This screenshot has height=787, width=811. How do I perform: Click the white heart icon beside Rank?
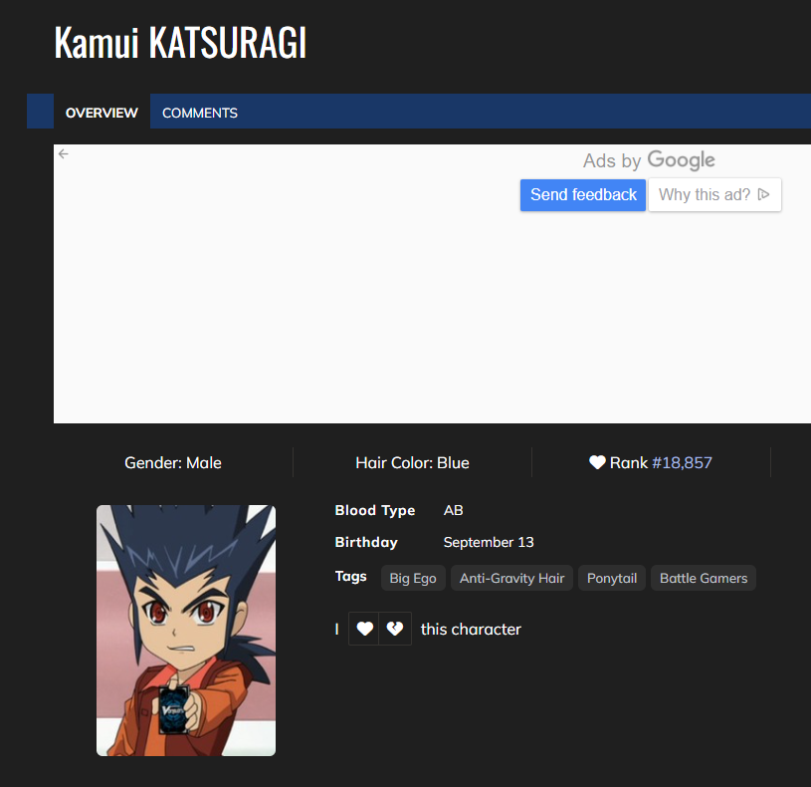click(597, 462)
